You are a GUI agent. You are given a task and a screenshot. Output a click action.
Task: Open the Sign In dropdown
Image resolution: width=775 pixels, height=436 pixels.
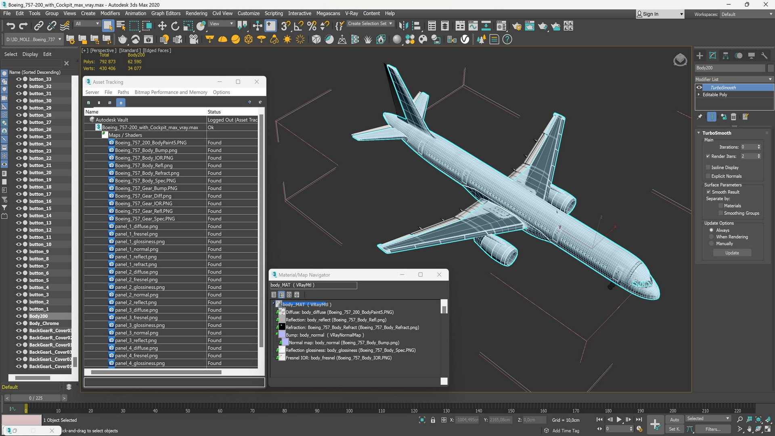click(660, 14)
